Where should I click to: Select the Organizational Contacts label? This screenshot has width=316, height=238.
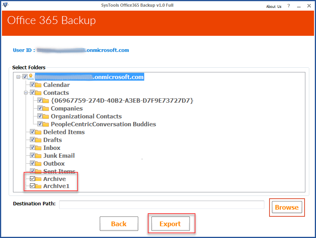point(86,116)
